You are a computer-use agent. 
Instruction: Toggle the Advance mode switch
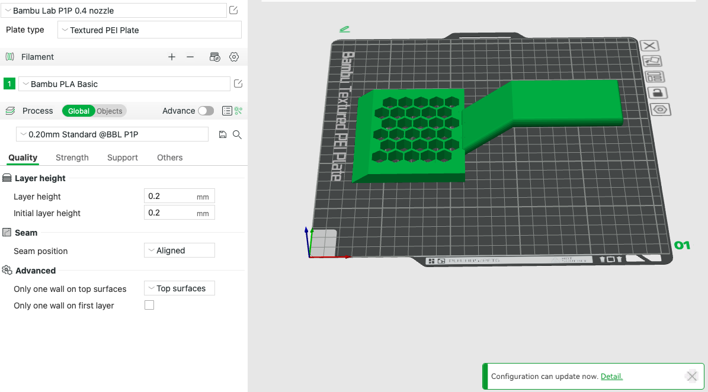(x=206, y=111)
